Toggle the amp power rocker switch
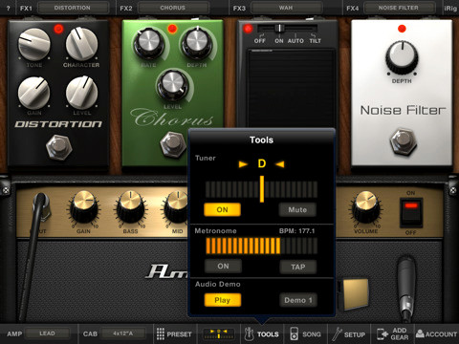 click(411, 212)
